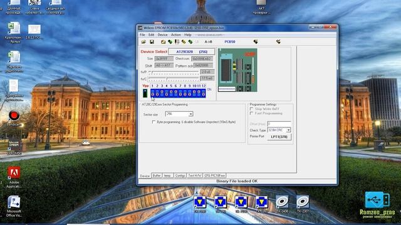
Task: Switch to the Test H/W tab
Action: [x=195, y=176]
